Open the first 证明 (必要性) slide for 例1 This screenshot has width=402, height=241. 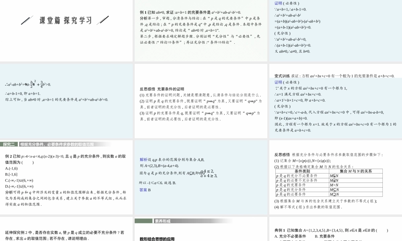point(335,31)
